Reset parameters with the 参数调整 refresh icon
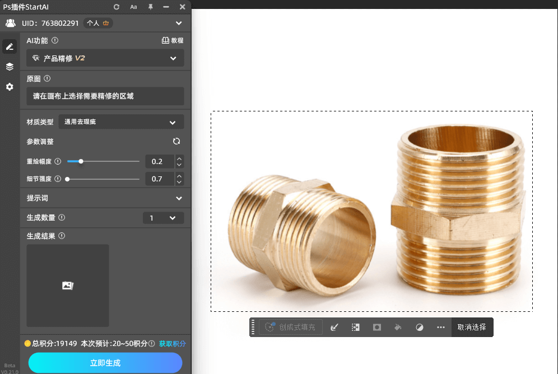 pyautogui.click(x=176, y=142)
